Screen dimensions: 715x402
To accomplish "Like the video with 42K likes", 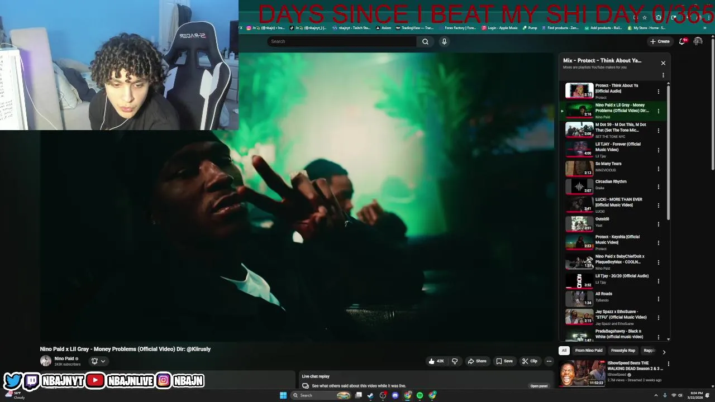I will tap(436, 361).
